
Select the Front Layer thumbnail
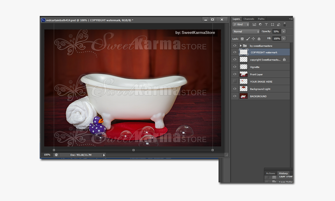[x=243, y=74]
